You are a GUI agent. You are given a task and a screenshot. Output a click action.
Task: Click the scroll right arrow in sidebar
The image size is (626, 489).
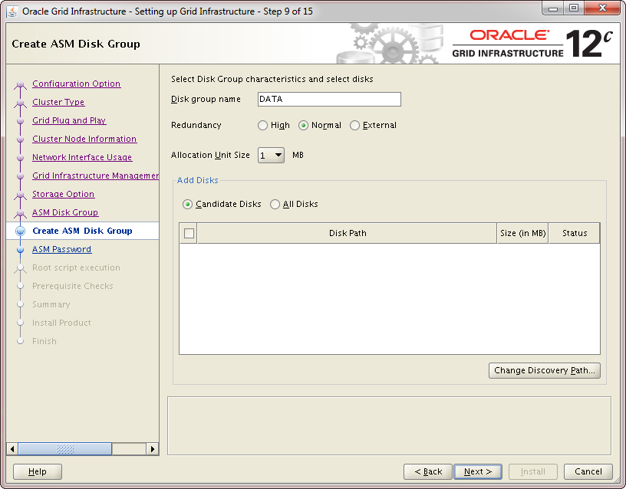[153, 449]
